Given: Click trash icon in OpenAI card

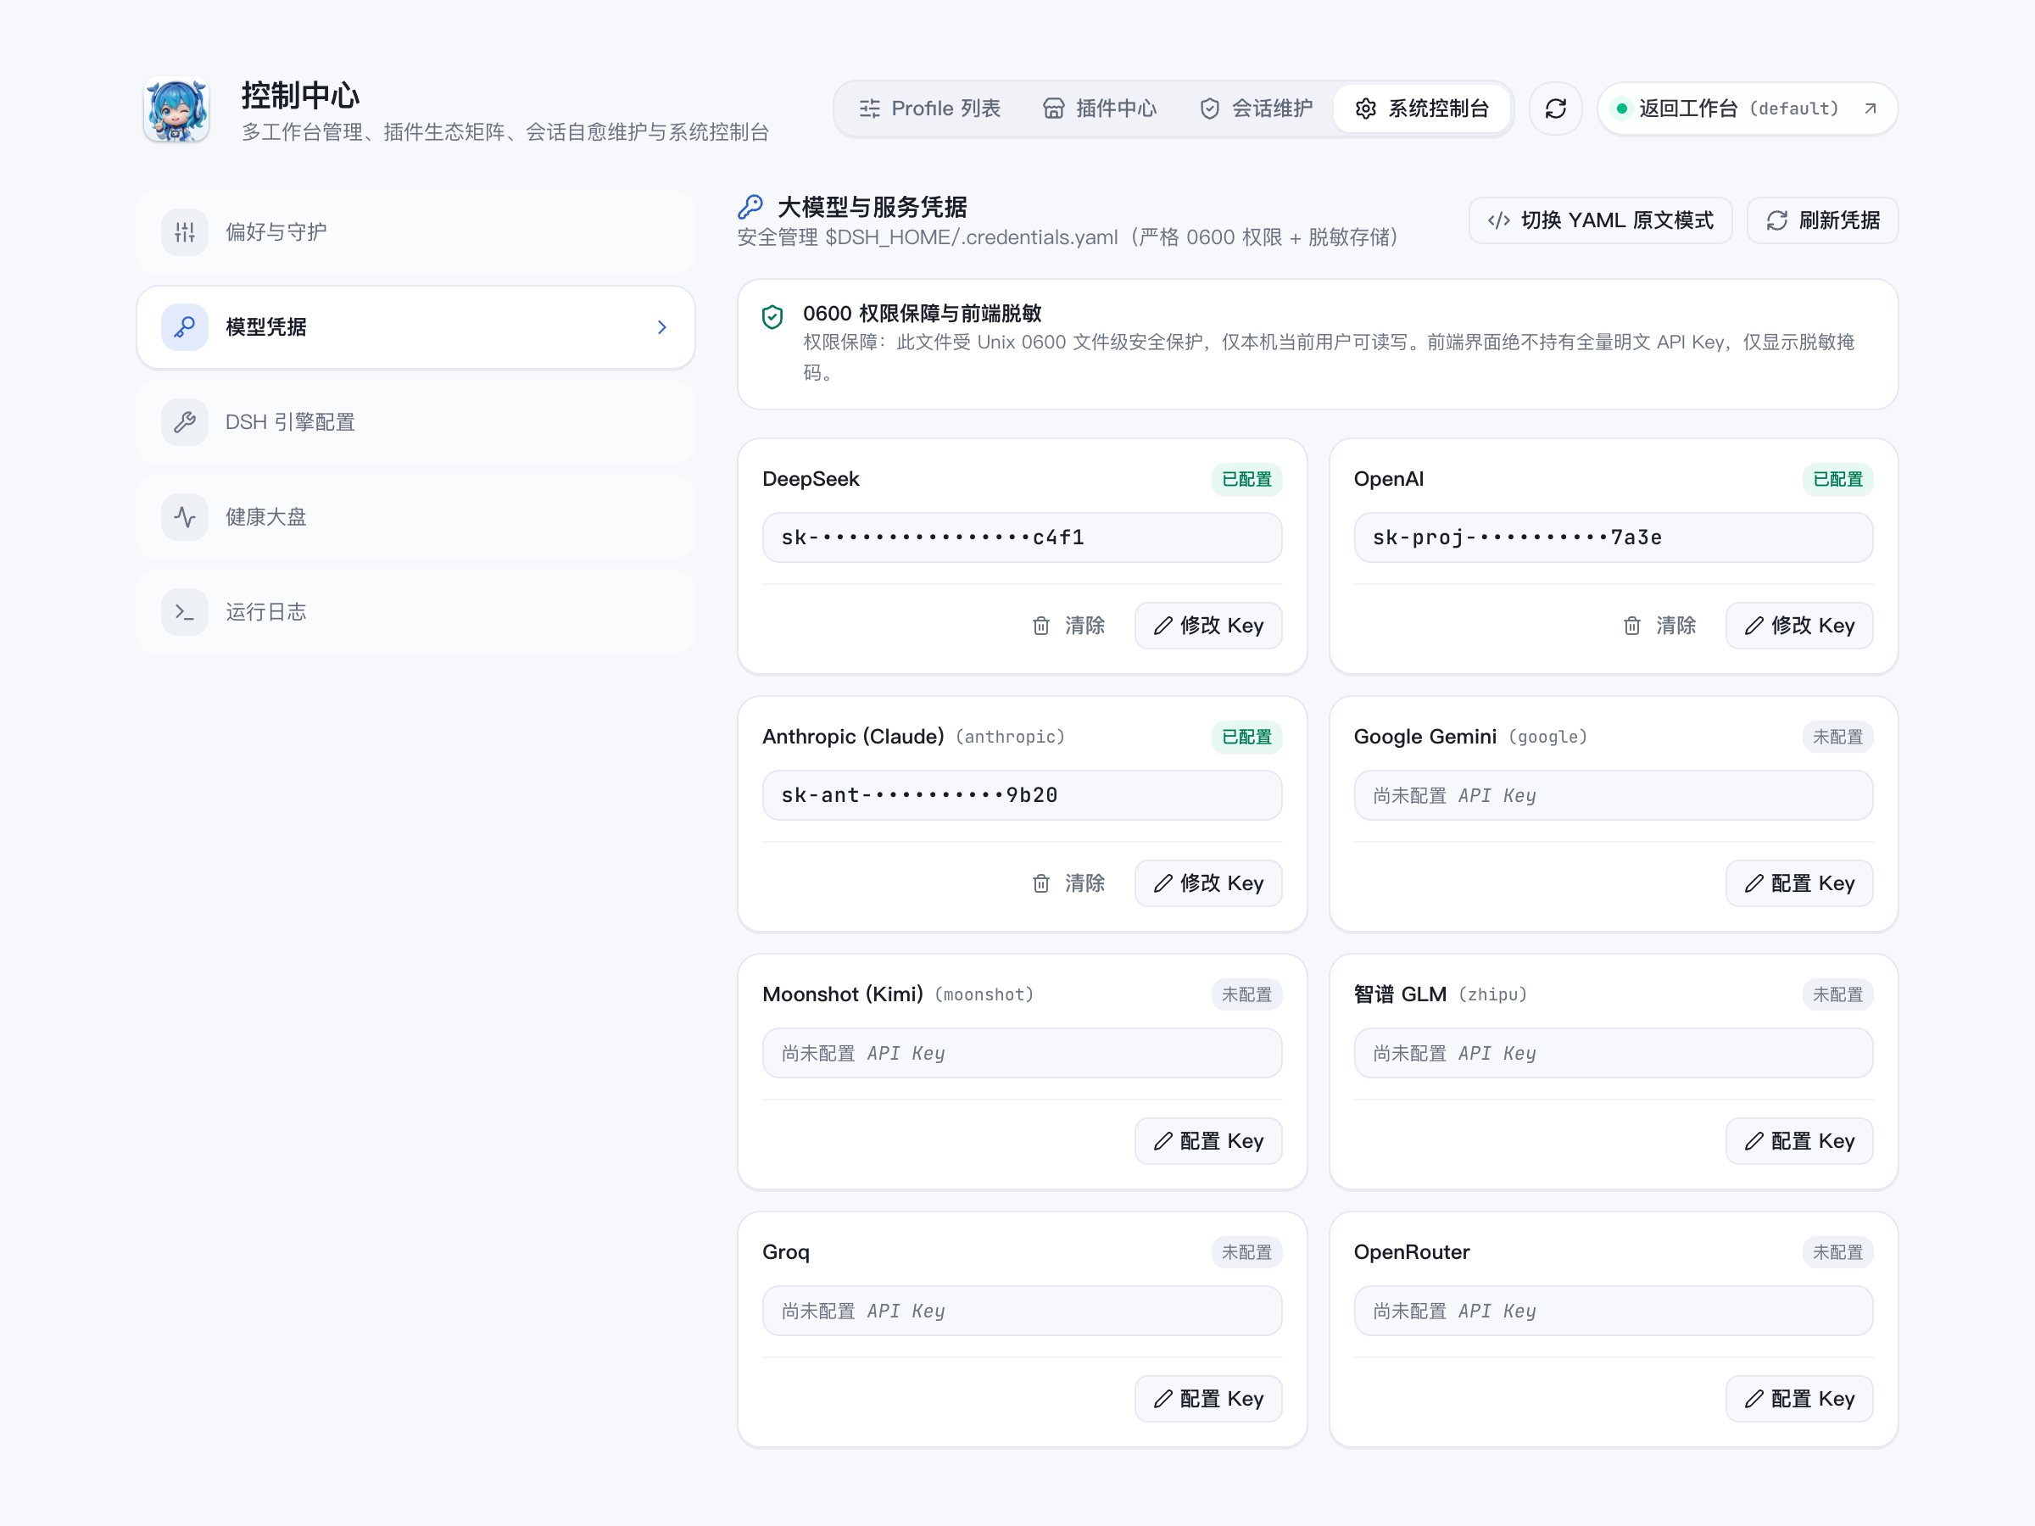Looking at the screenshot, I should 1632,627.
